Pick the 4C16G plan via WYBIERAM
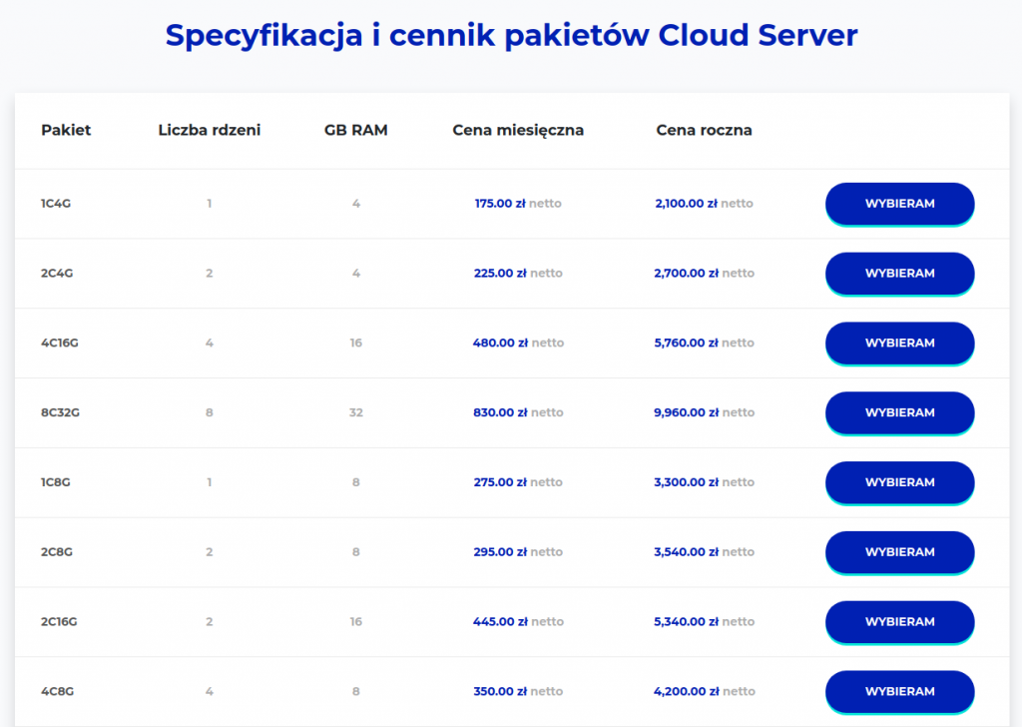This screenshot has width=1022, height=727. pos(899,343)
